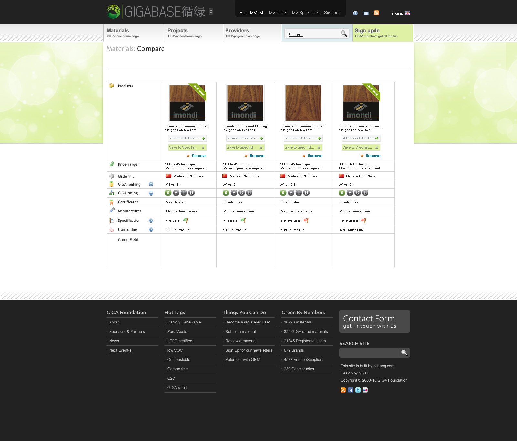Click GIGA rated hot tag

pos(177,388)
